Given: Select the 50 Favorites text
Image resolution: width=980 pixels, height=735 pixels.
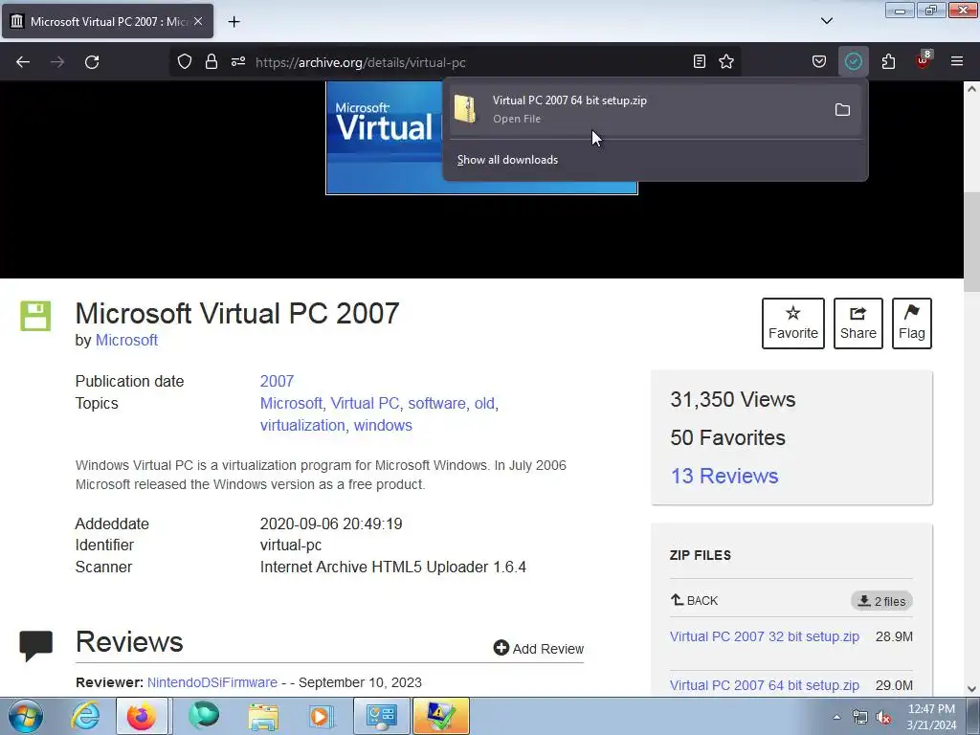Looking at the screenshot, I should click(x=727, y=437).
